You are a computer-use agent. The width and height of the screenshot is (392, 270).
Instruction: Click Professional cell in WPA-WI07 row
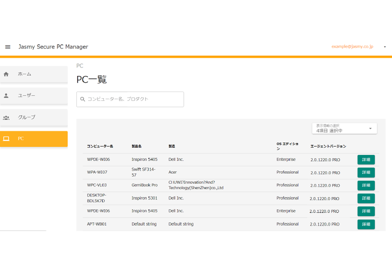(288, 172)
